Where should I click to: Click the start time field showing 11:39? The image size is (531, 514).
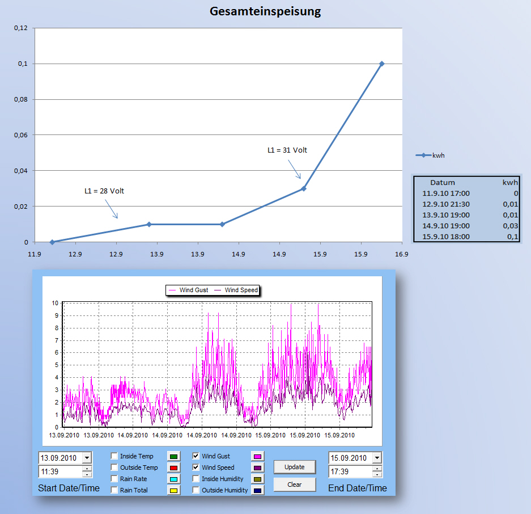60,471
